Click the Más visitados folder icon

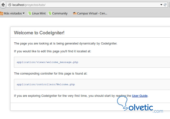(2, 13)
